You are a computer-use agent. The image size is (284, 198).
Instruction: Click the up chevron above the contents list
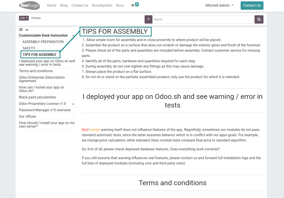(27, 30)
